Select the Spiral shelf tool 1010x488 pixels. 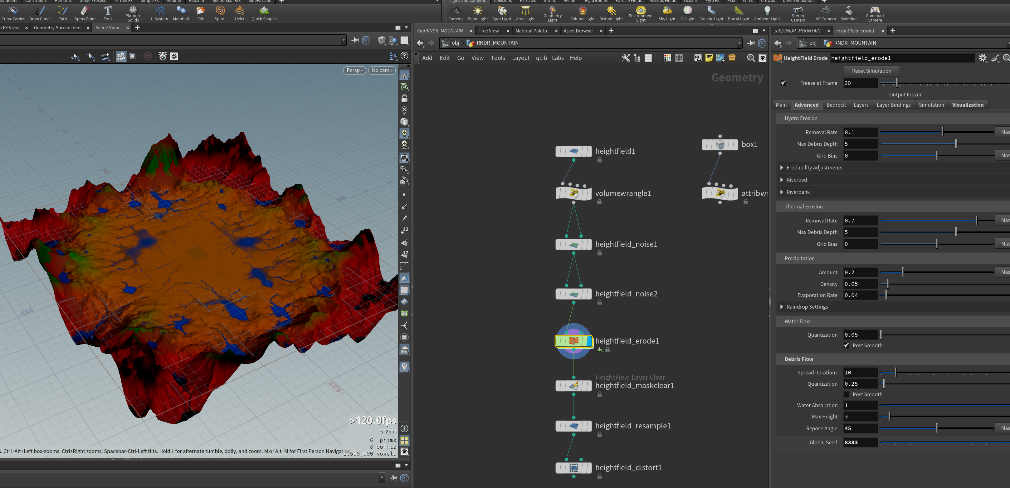click(x=220, y=13)
